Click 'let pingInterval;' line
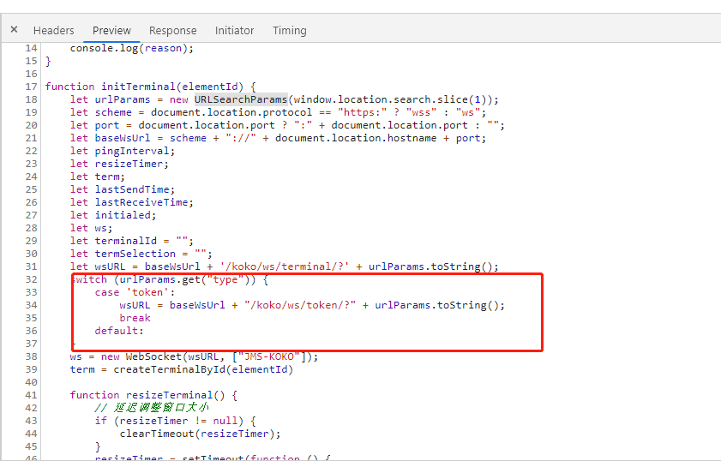This screenshot has width=721, height=461. [123, 151]
